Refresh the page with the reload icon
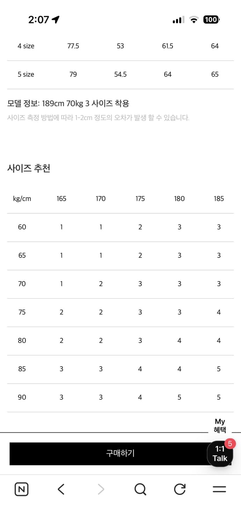The image size is (241, 524). [x=180, y=489]
